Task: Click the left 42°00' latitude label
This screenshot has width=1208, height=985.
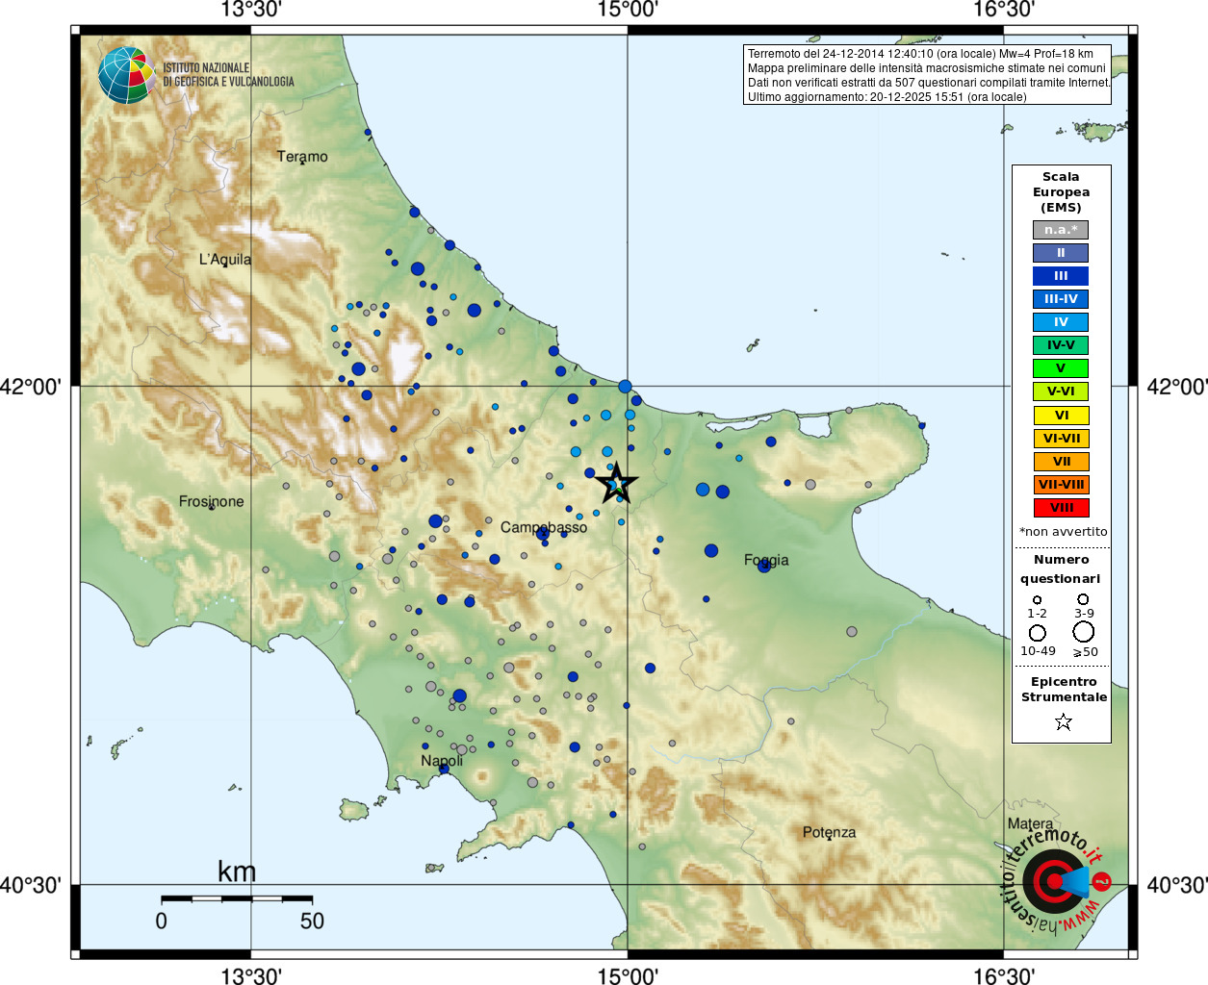Action: 31,387
